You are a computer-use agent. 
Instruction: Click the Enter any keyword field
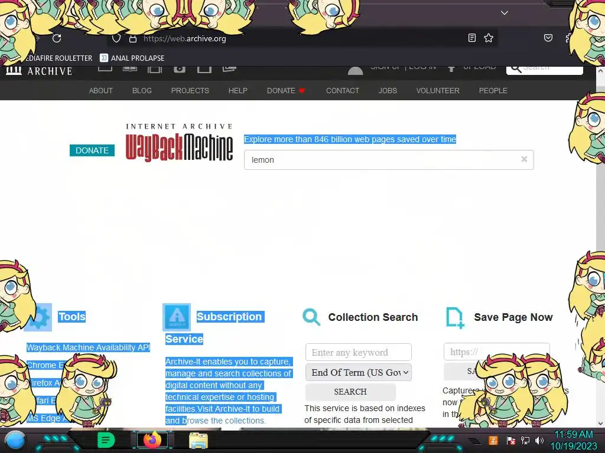point(359,353)
